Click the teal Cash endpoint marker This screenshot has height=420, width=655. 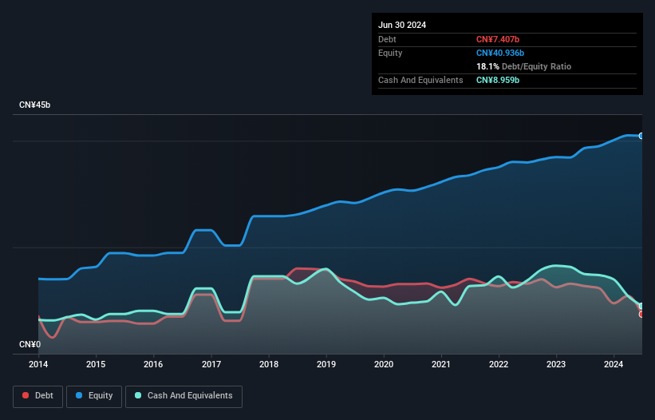pos(641,306)
